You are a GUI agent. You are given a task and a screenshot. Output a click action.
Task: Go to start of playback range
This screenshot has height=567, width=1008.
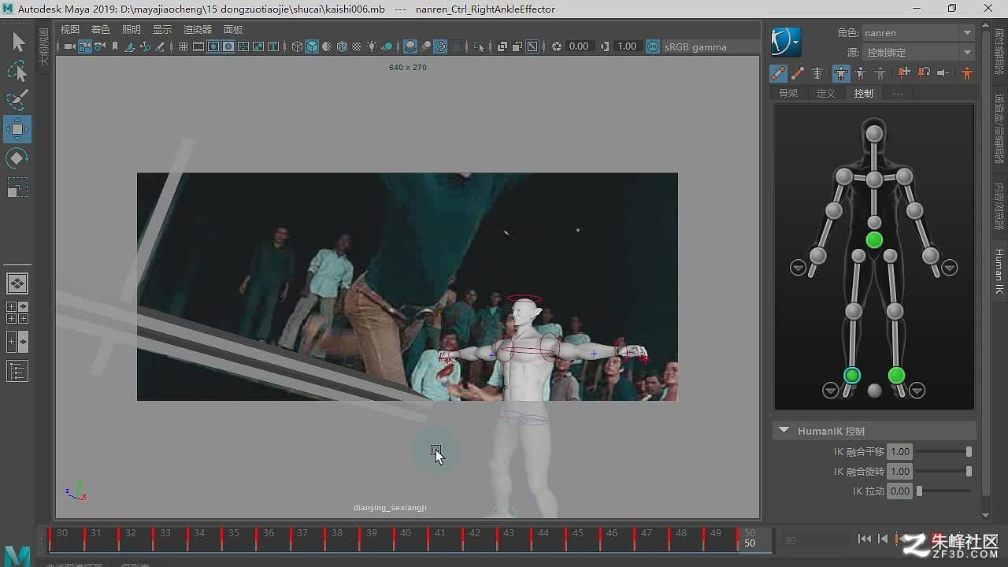coord(864,539)
